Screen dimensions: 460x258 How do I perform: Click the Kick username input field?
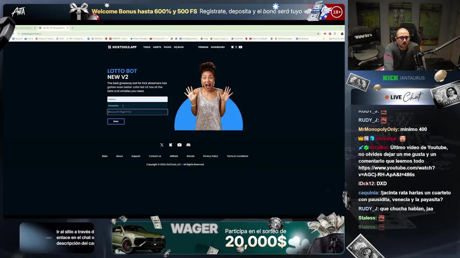pos(137,99)
